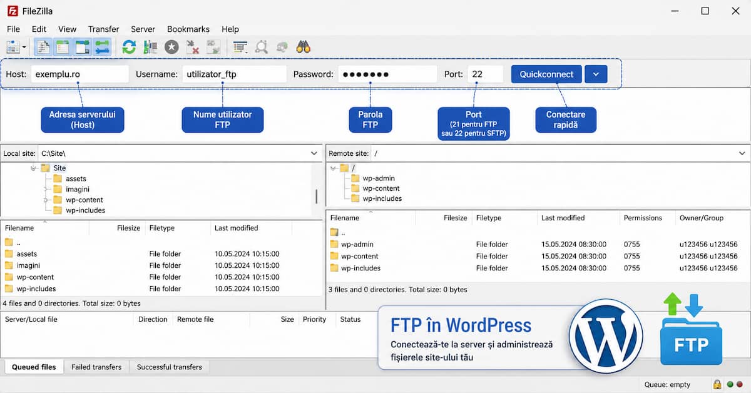The height and width of the screenshot is (393, 751).
Task: Collapse the Site folder in local tree
Action: point(33,168)
